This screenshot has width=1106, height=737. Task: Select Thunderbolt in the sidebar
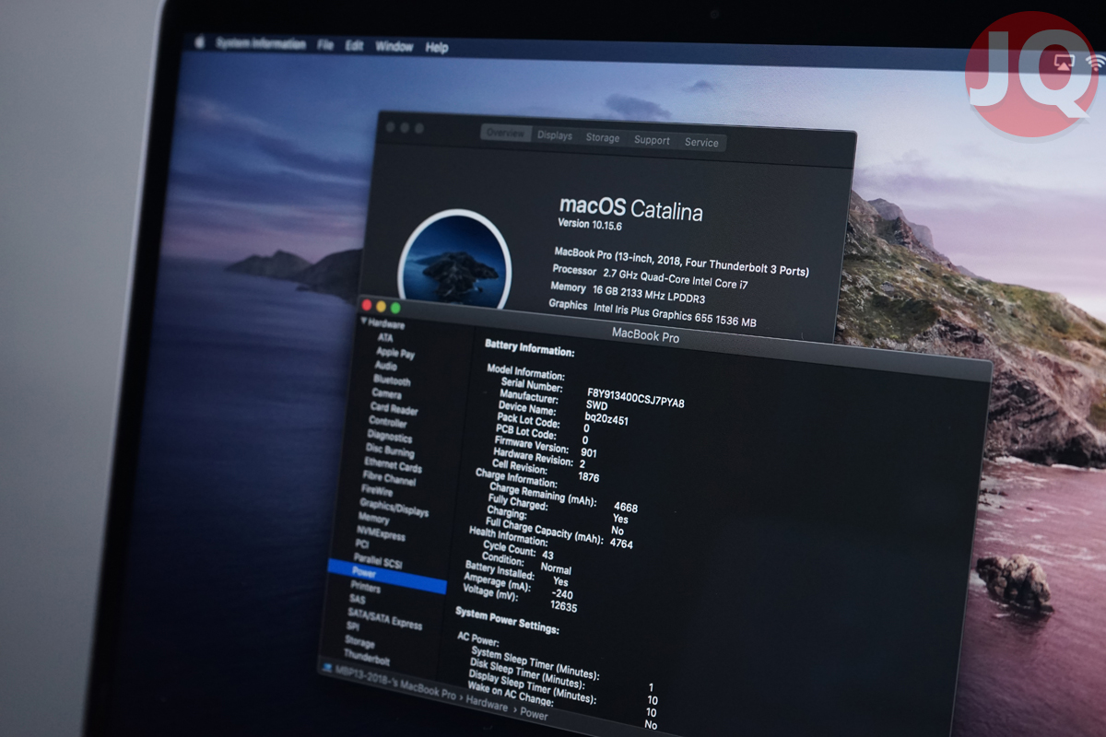(368, 658)
